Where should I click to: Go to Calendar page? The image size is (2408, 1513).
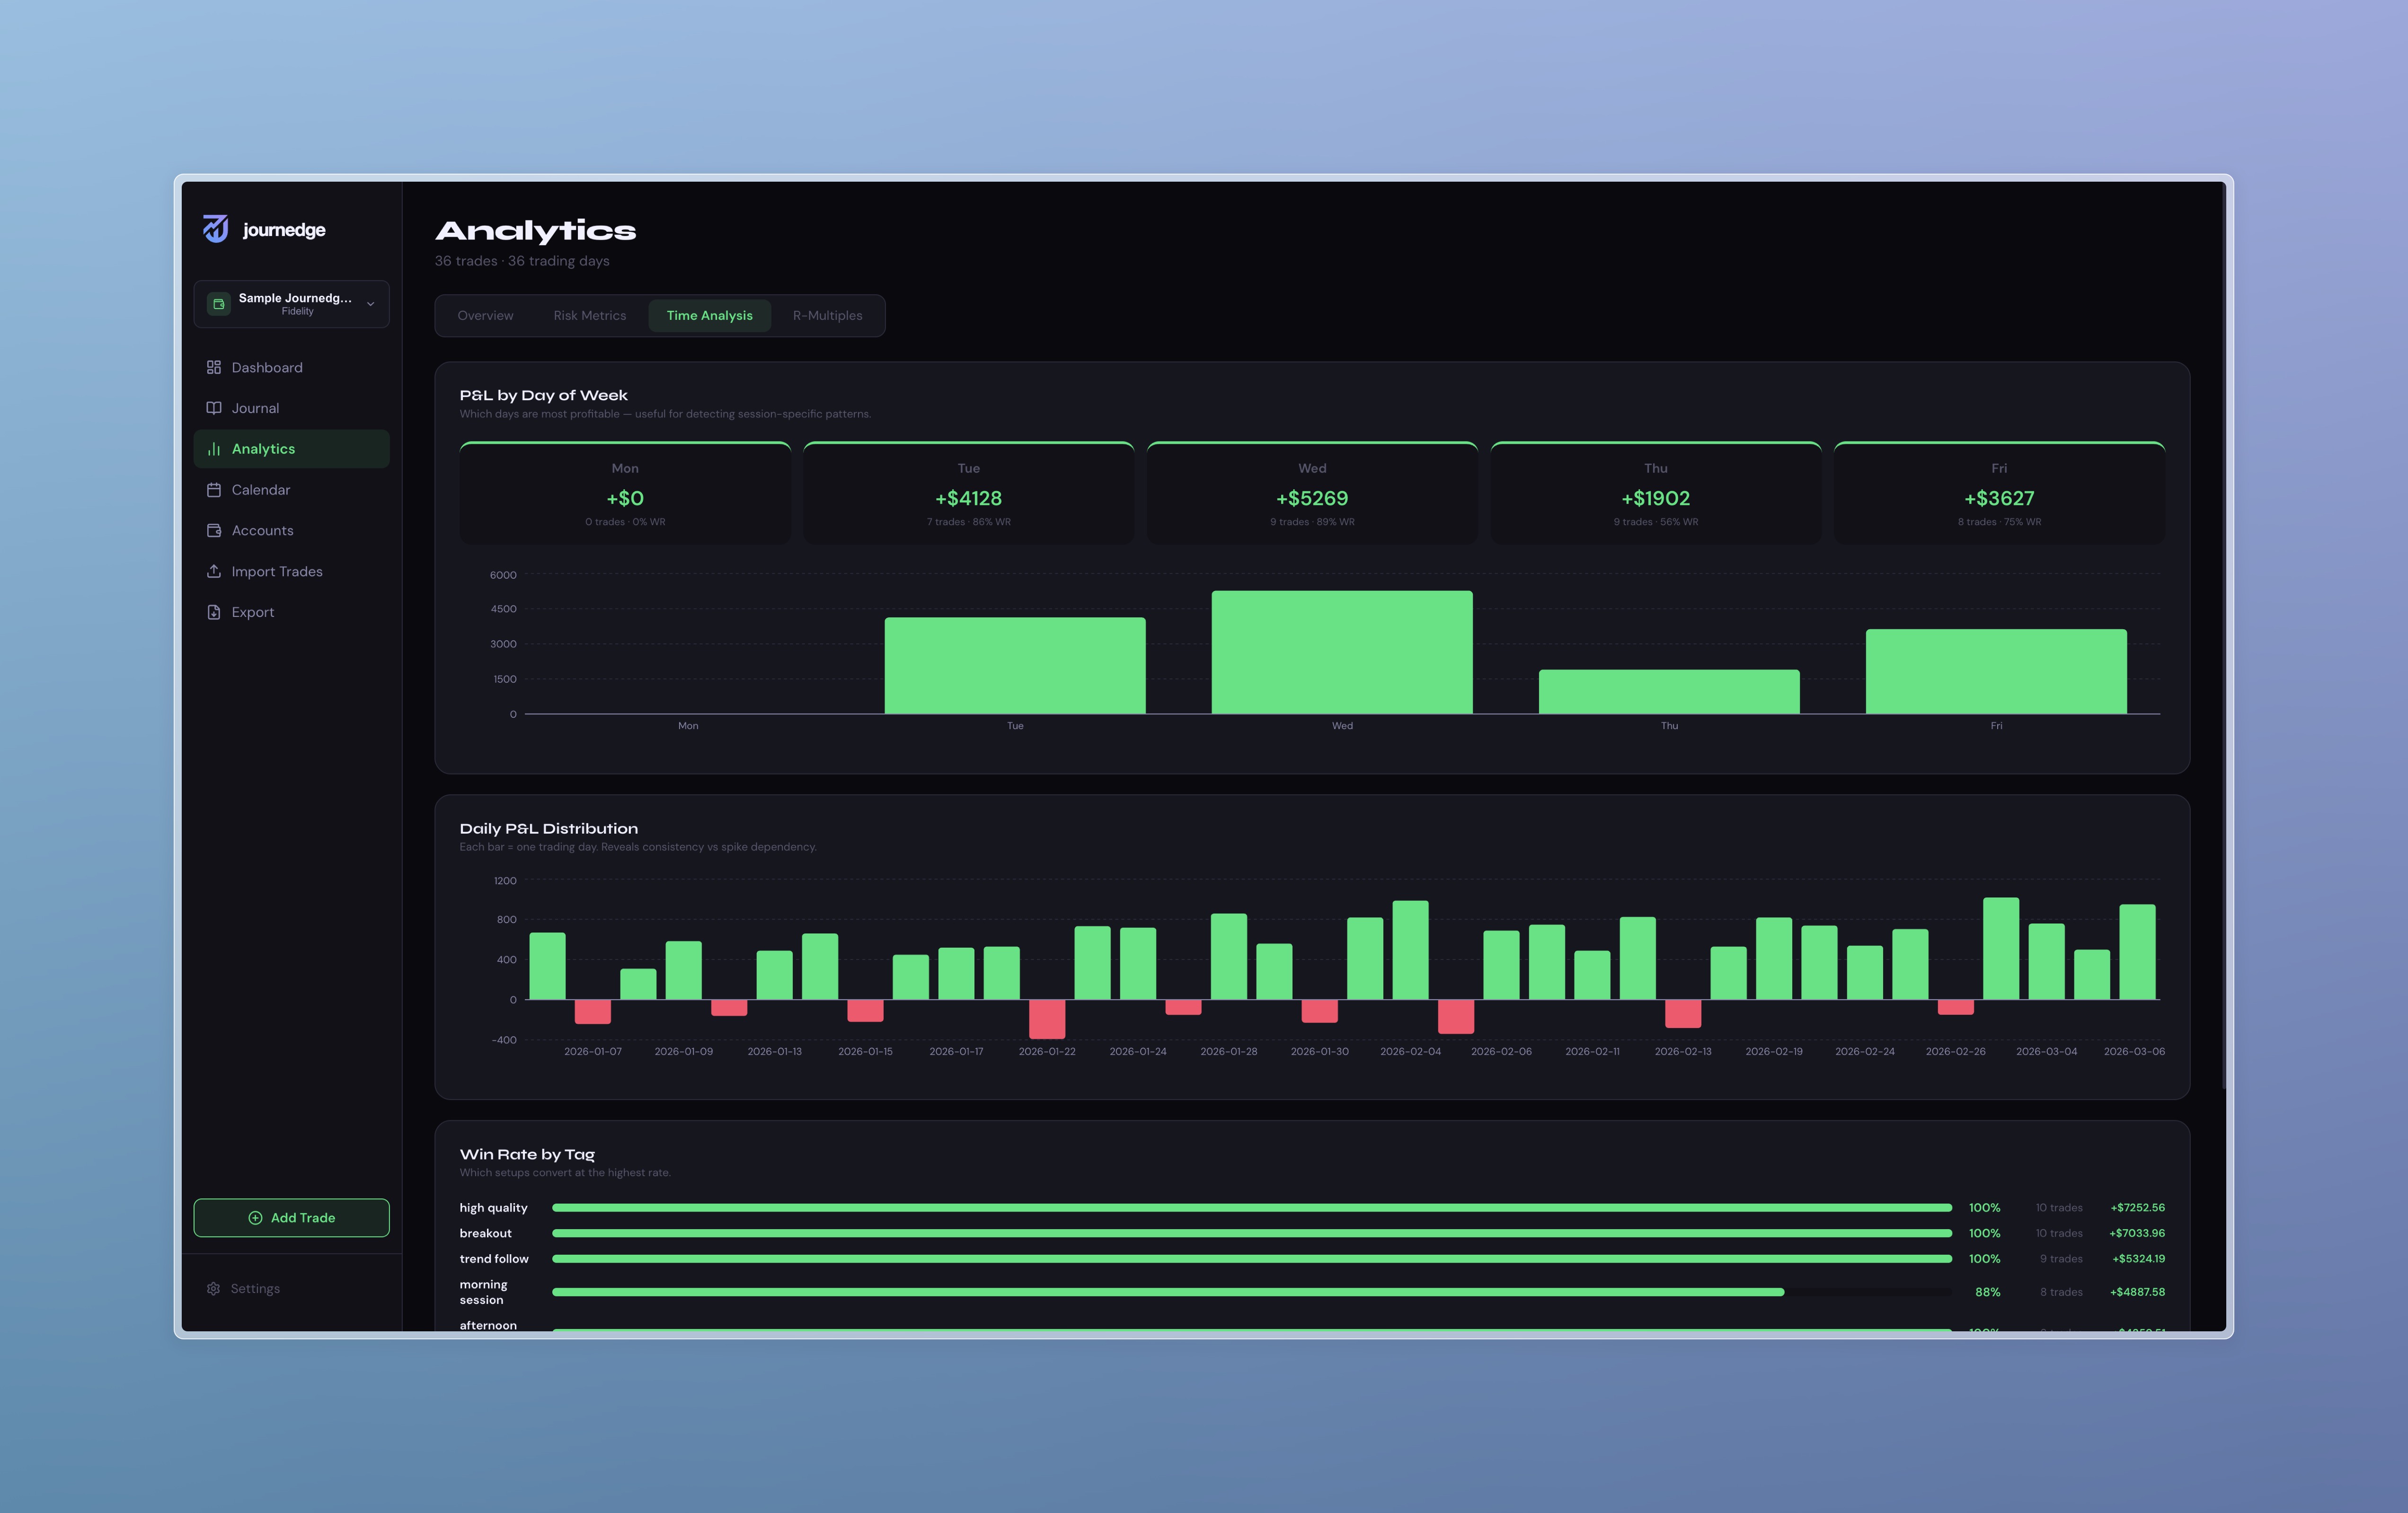pos(291,490)
